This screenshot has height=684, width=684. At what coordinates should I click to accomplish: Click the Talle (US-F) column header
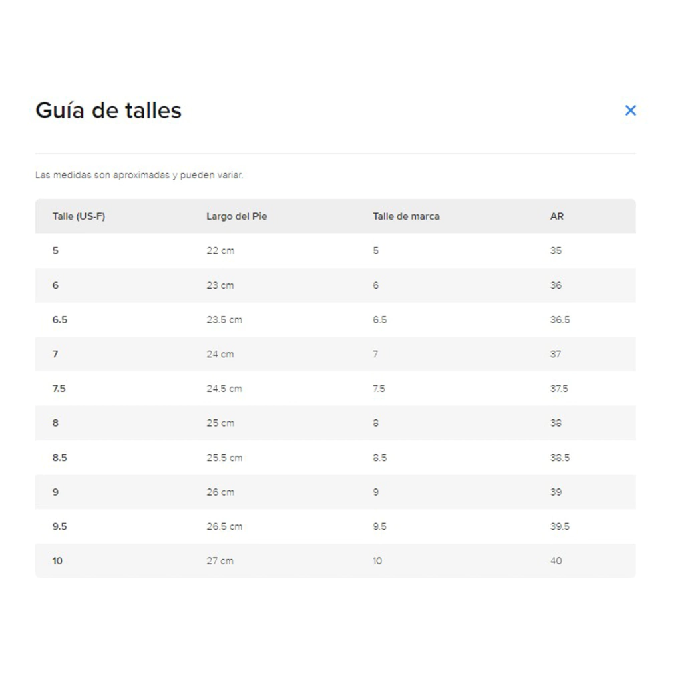click(x=79, y=216)
